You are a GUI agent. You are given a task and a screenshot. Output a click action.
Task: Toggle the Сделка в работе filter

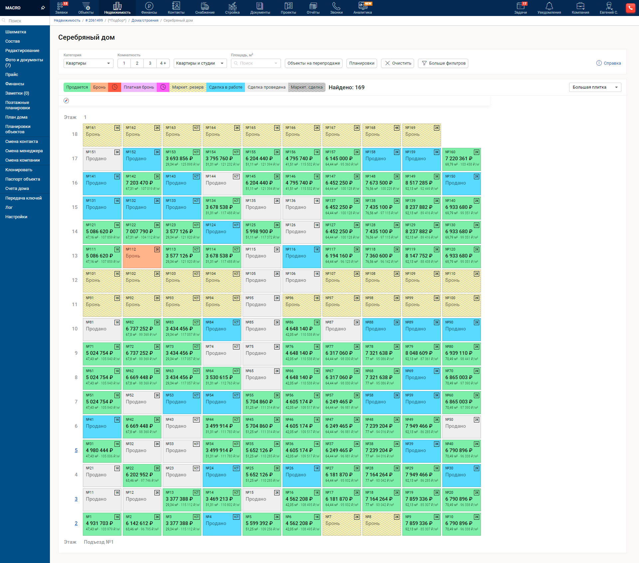[225, 87]
